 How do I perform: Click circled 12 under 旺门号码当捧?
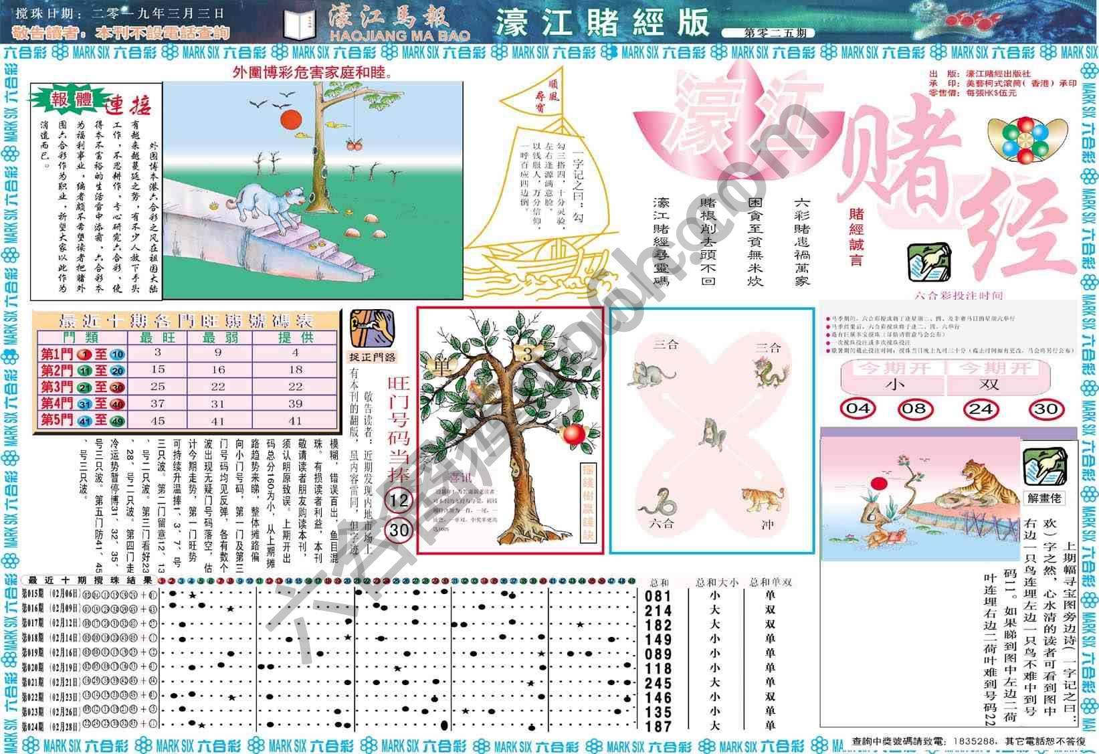[x=399, y=500]
